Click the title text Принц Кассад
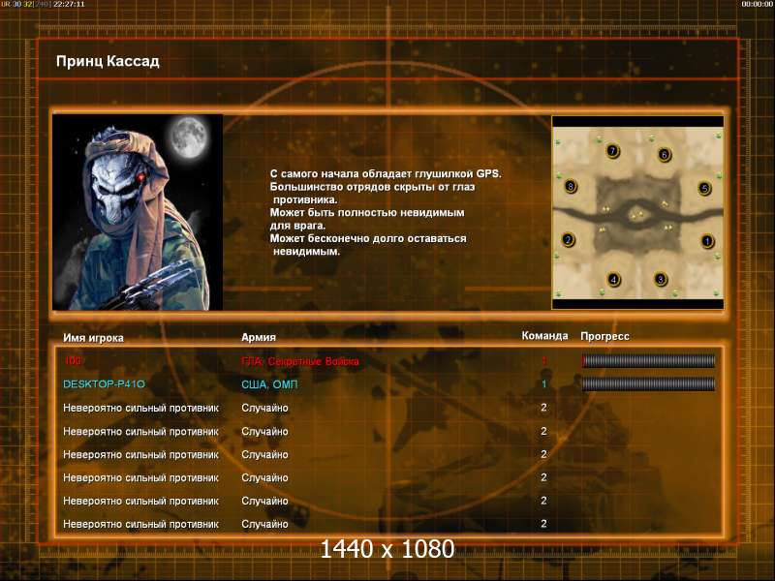 [108, 61]
